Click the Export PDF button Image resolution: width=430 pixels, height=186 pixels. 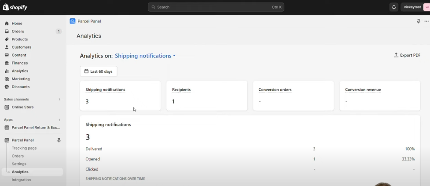407,55
